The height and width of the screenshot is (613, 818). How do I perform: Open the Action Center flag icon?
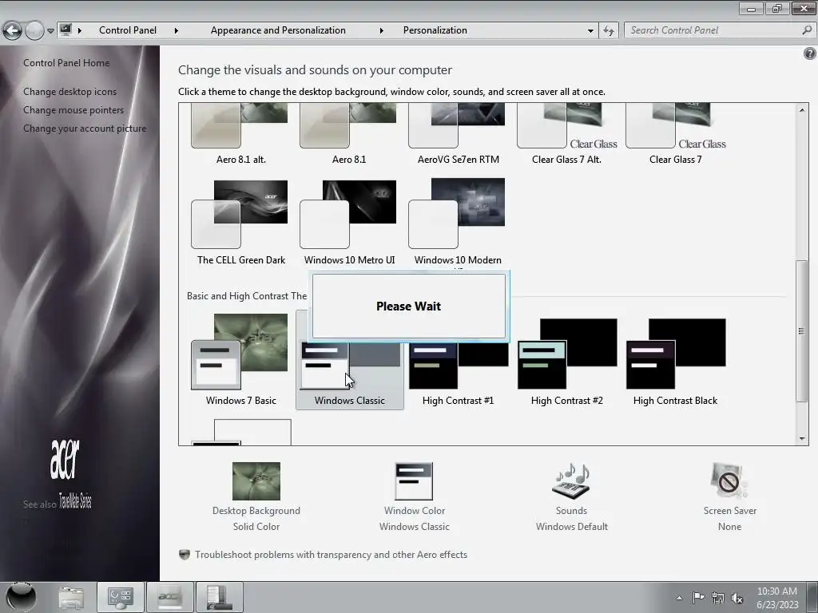pyautogui.click(x=698, y=598)
